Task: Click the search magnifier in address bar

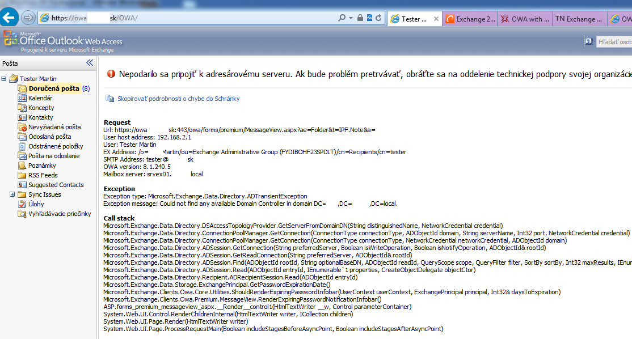Action: tap(342, 18)
